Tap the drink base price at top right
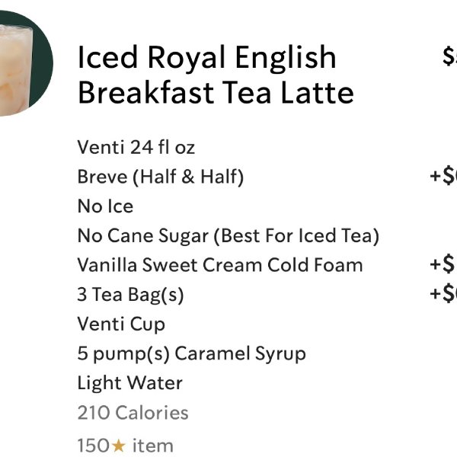The width and height of the screenshot is (457, 457). click(449, 56)
